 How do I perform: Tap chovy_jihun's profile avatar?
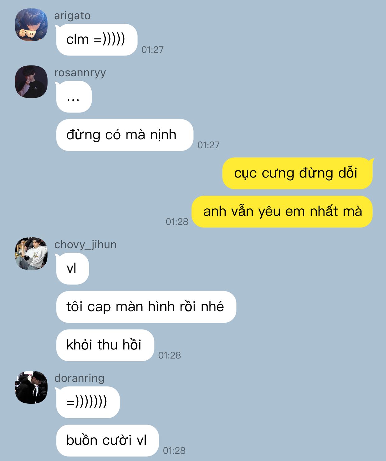click(x=31, y=254)
